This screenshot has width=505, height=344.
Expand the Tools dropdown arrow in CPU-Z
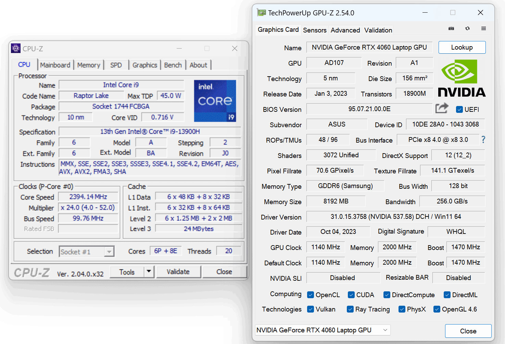[x=149, y=272]
